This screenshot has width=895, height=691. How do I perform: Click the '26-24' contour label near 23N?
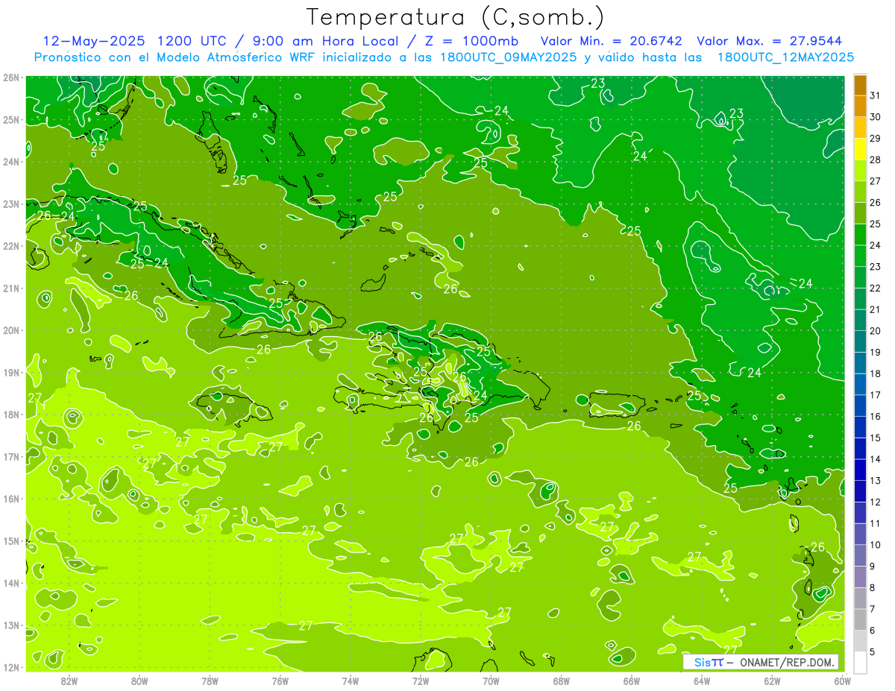click(x=56, y=216)
